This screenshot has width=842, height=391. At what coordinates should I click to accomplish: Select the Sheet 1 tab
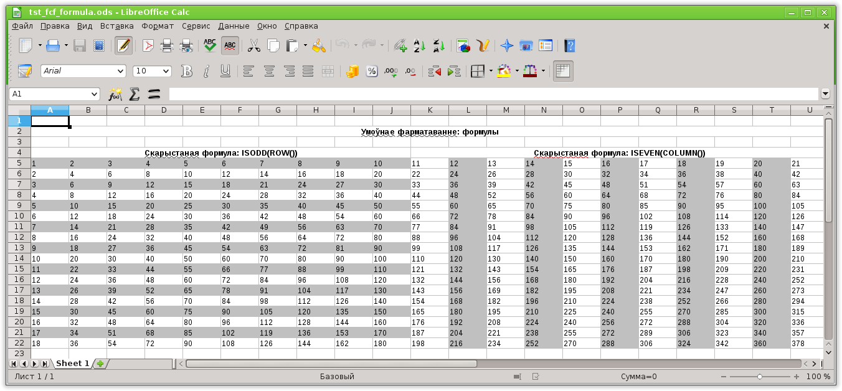coord(72,363)
